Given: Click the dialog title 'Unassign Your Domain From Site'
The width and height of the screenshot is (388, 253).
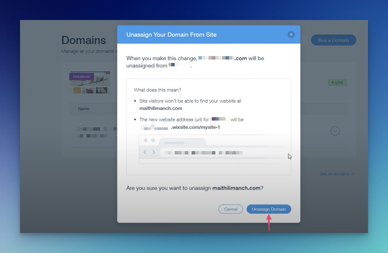Looking at the screenshot, I should tap(172, 35).
